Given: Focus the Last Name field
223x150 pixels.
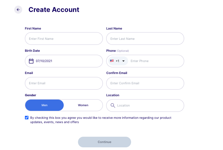Looking at the screenshot, I should pyautogui.click(x=145, y=38).
